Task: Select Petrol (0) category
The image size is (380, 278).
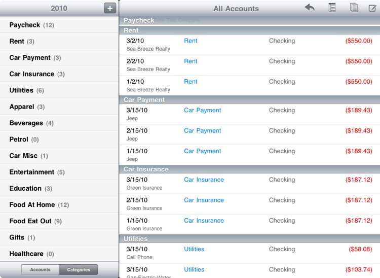Action: (x=59, y=139)
